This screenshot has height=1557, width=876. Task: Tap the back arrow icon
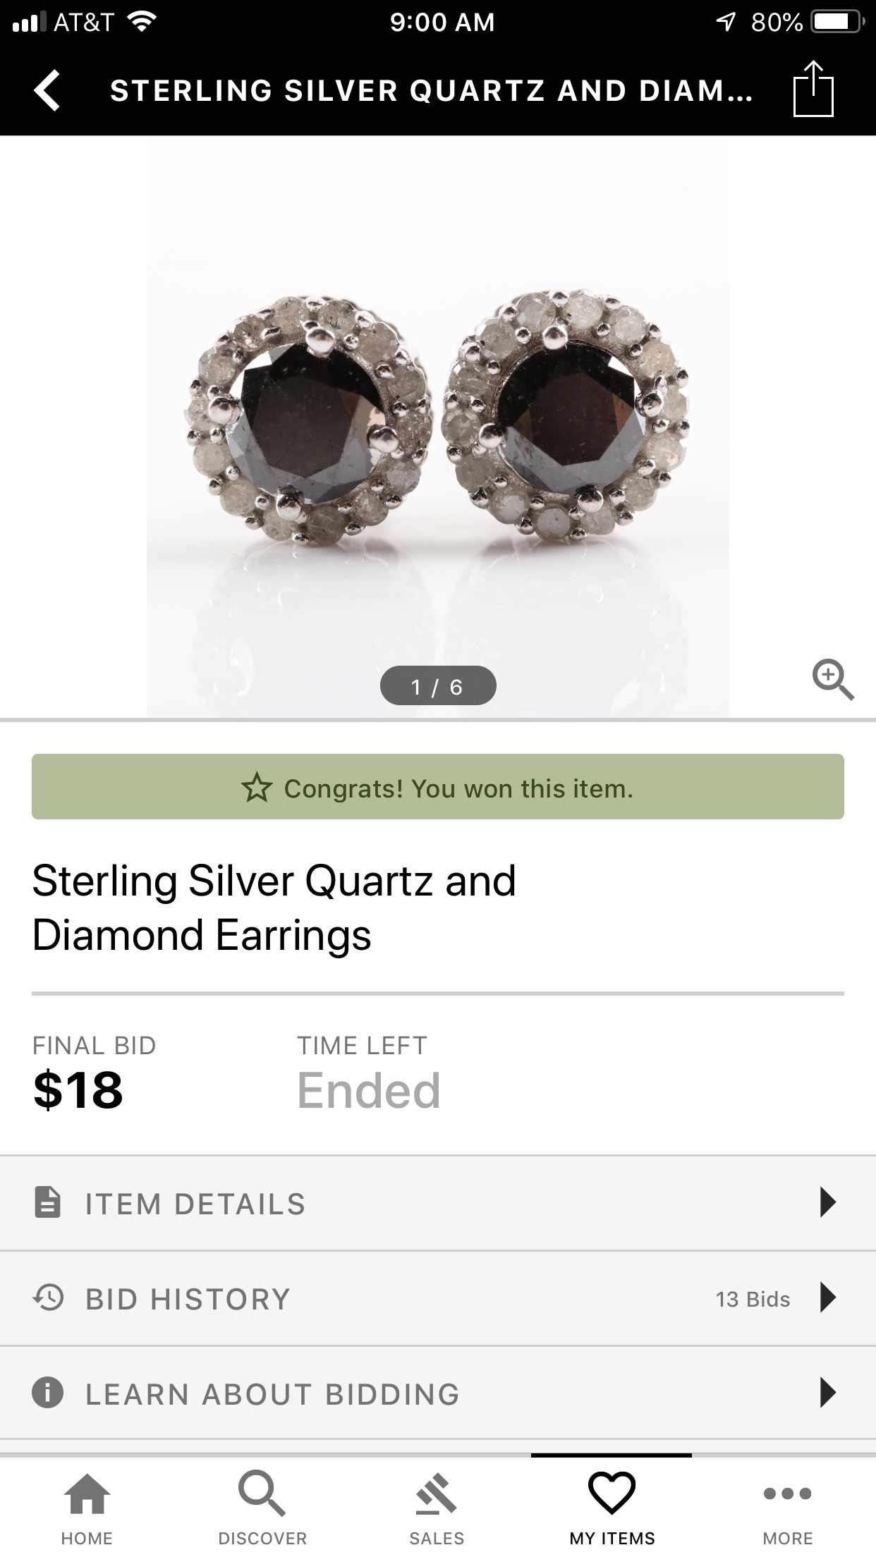point(48,91)
